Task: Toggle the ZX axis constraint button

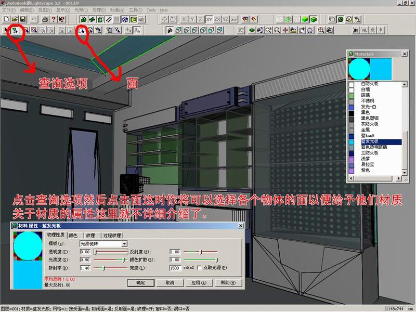Action: (x=217, y=19)
